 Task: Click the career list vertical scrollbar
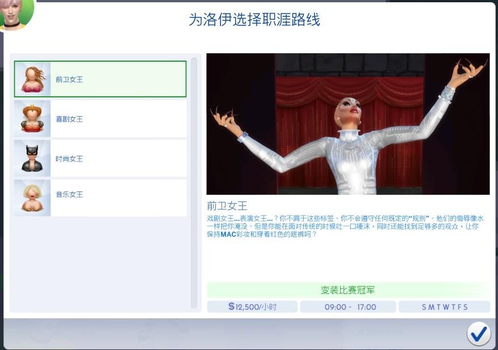[x=194, y=183]
